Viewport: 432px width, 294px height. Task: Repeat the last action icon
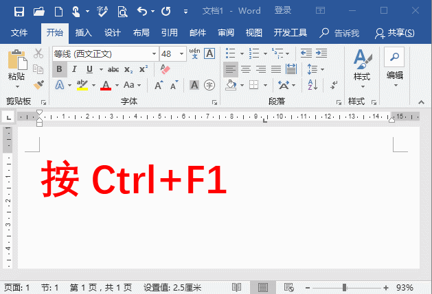(166, 11)
